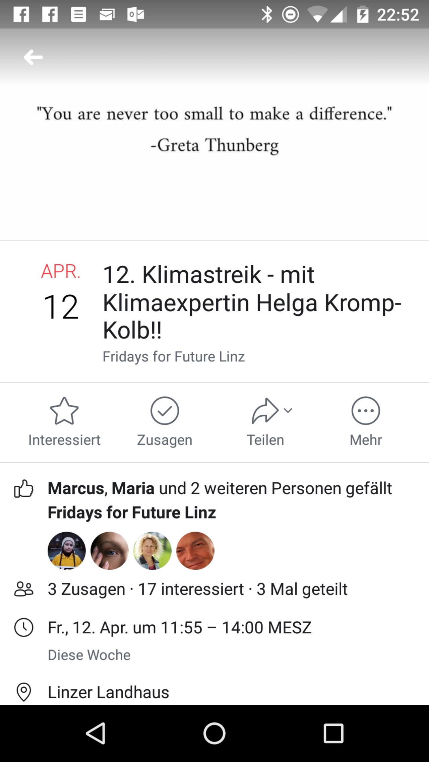The height and width of the screenshot is (762, 429).
Task: Open the eye close-up profile picture
Action: [x=110, y=551]
